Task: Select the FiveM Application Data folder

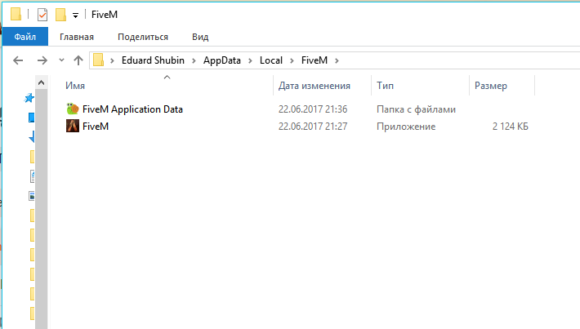Action: coord(132,109)
